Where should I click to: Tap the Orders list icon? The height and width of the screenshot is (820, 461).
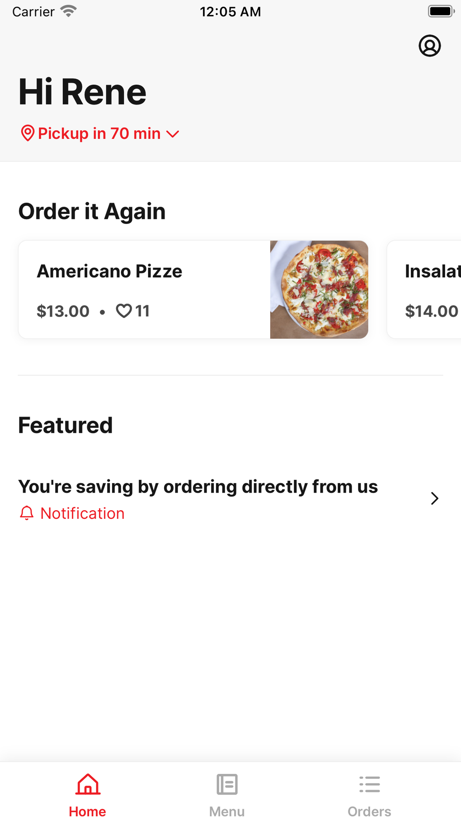tap(369, 784)
